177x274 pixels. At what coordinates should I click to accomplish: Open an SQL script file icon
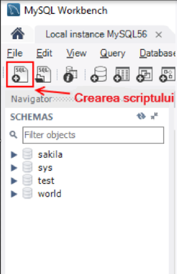pos(43,74)
